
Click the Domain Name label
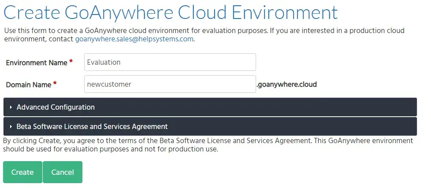pos(29,85)
